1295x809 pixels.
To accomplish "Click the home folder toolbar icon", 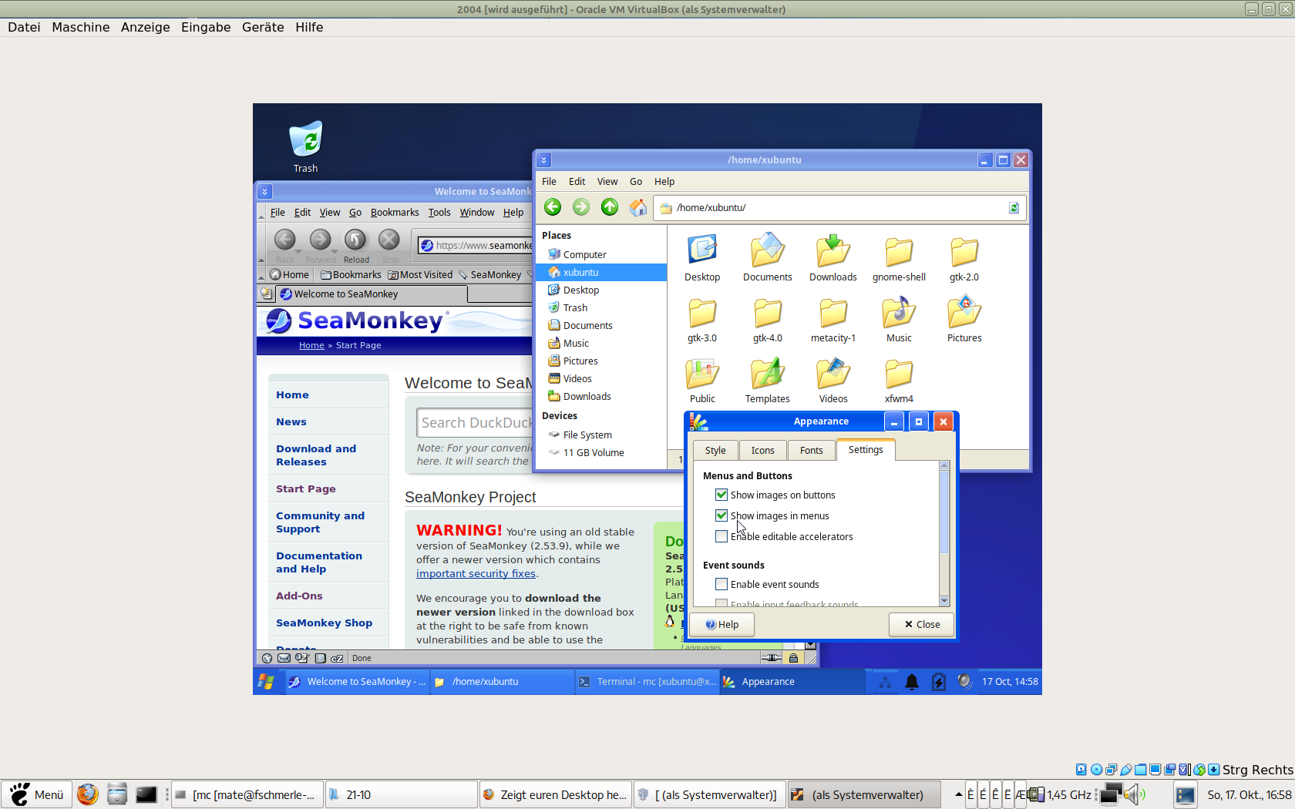I will coord(638,207).
